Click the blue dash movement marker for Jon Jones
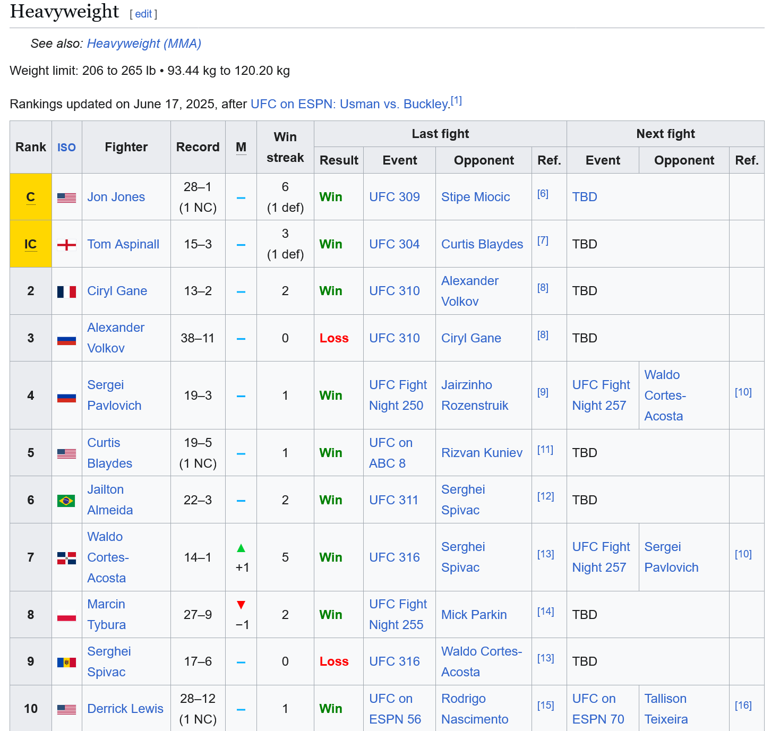The height and width of the screenshot is (731, 771). [241, 197]
